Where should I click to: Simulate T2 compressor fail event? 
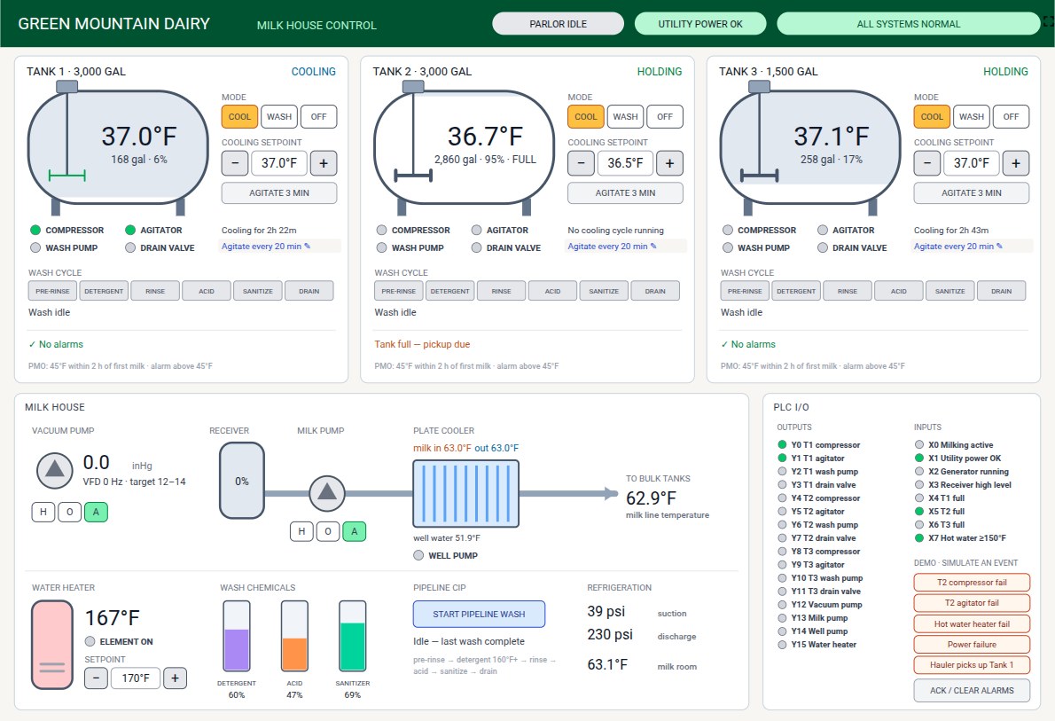pyautogui.click(x=972, y=583)
